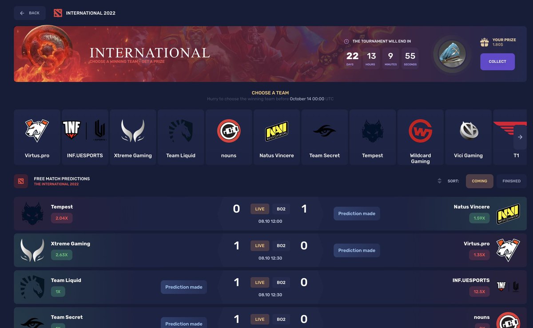The height and width of the screenshot is (328, 533).
Task: Click Prediction made in Team Liquid row
Action: click(184, 287)
